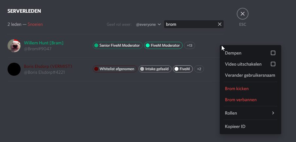The height and width of the screenshot is (142, 296).
Task: Click the Whitelist afgenomen role dot
Action: pos(96,69)
